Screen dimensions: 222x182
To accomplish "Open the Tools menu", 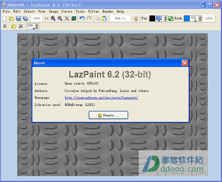I will point(80,11).
